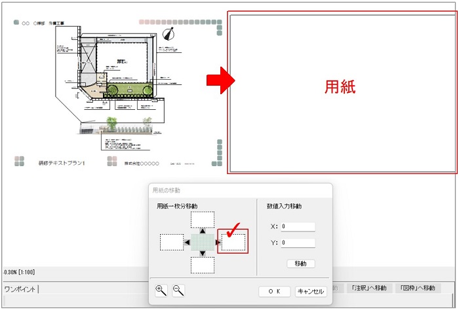
Task: Click the 株式会社○○○○○ text
Action: pyautogui.click(x=142, y=164)
